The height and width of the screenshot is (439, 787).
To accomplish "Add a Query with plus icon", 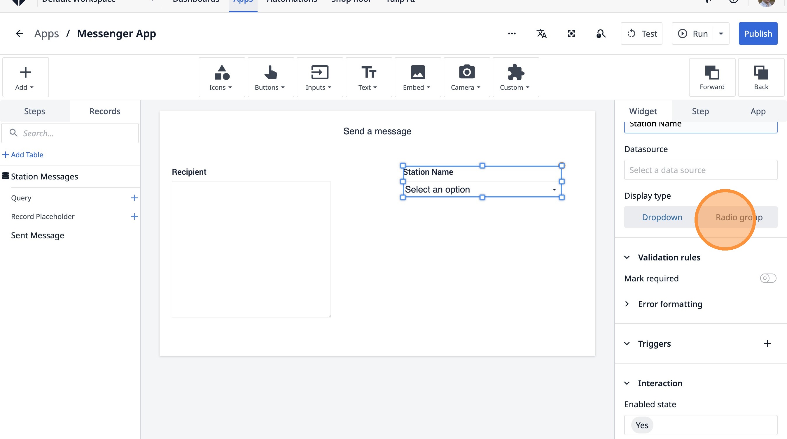I will tap(134, 198).
